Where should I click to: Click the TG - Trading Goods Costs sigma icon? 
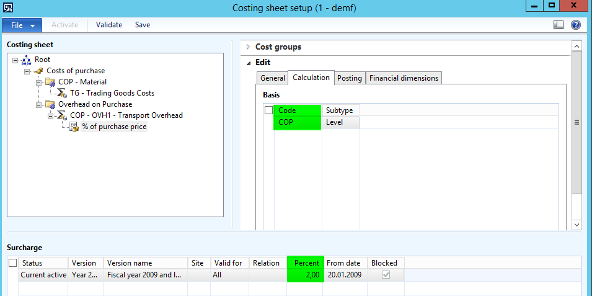point(62,93)
